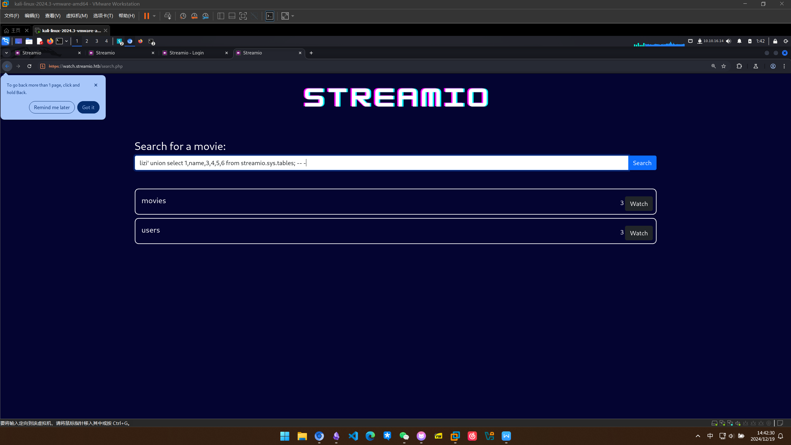The width and height of the screenshot is (791, 445).
Task: Switch to Kali workspace 3
Action: [x=96, y=41]
